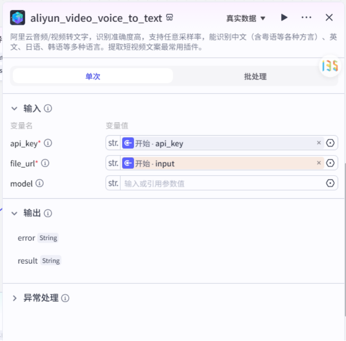Image resolution: width=346 pixels, height=341 pixels.
Task: Show info tooltip beside 异常处理 heading
Action: click(x=65, y=299)
